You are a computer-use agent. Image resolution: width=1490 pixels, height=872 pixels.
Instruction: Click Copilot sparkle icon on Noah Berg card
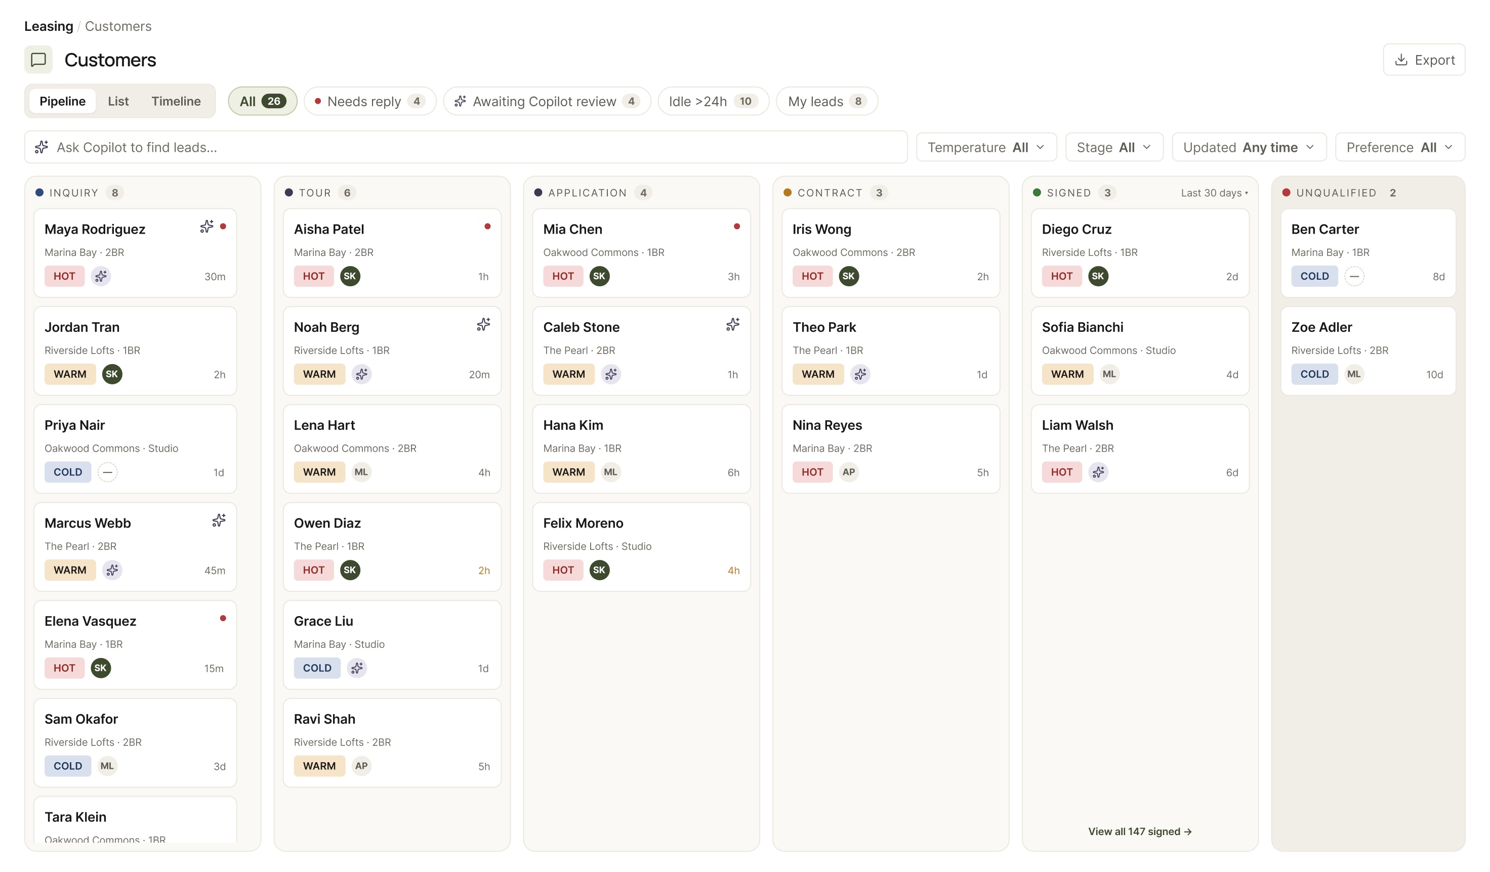tap(484, 324)
